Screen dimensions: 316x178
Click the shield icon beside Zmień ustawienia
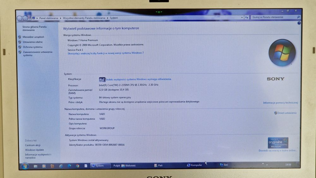pos(276,113)
